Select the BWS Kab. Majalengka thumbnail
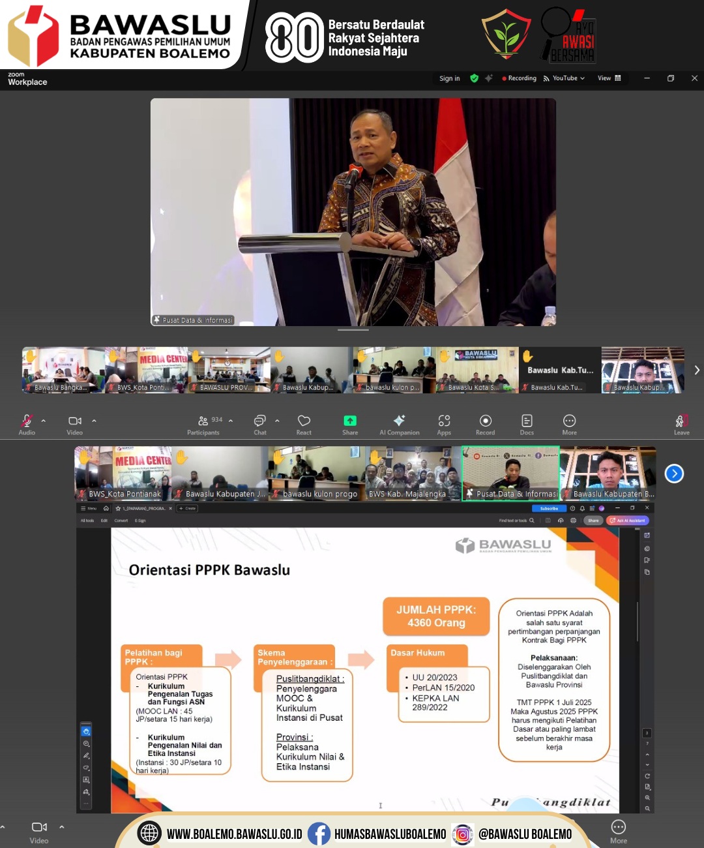Screen dimensions: 704x848 [413, 474]
